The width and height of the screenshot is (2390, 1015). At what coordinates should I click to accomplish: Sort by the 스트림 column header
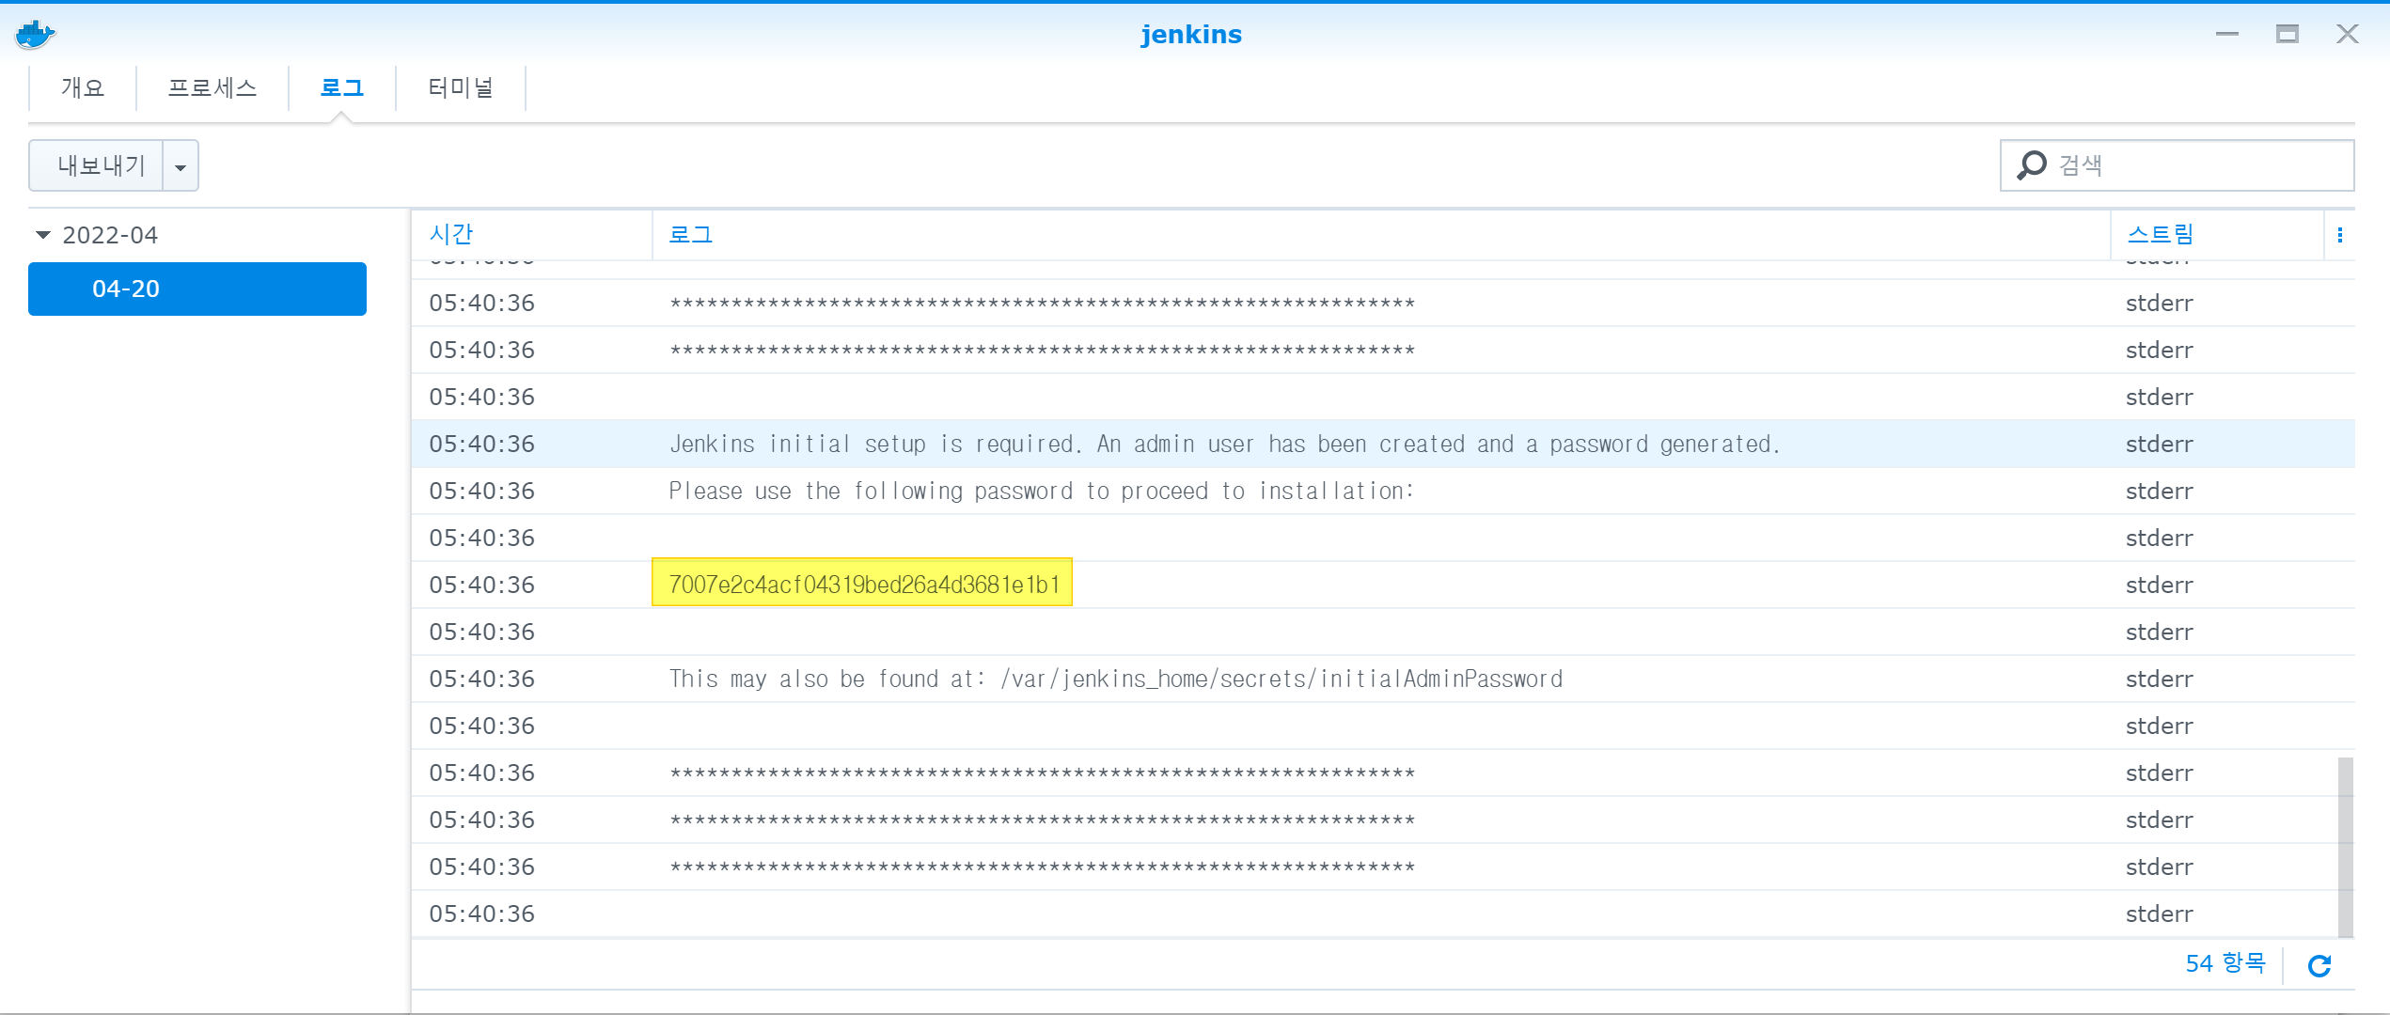[x=2160, y=235]
